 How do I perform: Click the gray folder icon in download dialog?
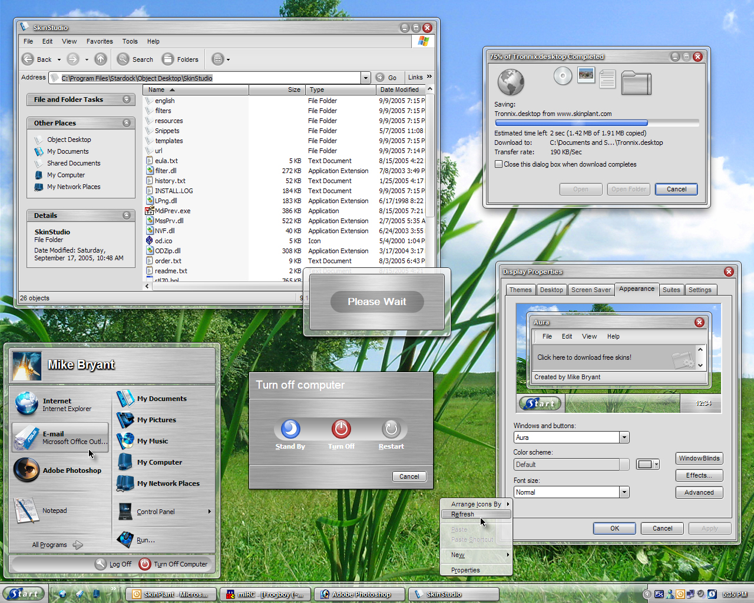[x=636, y=83]
